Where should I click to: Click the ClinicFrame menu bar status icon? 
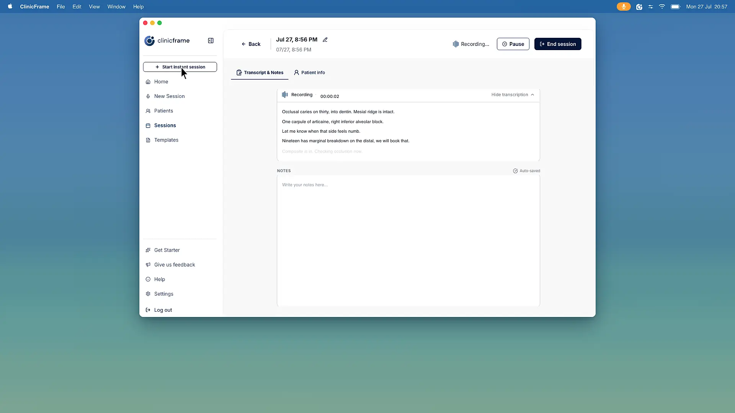639,7
